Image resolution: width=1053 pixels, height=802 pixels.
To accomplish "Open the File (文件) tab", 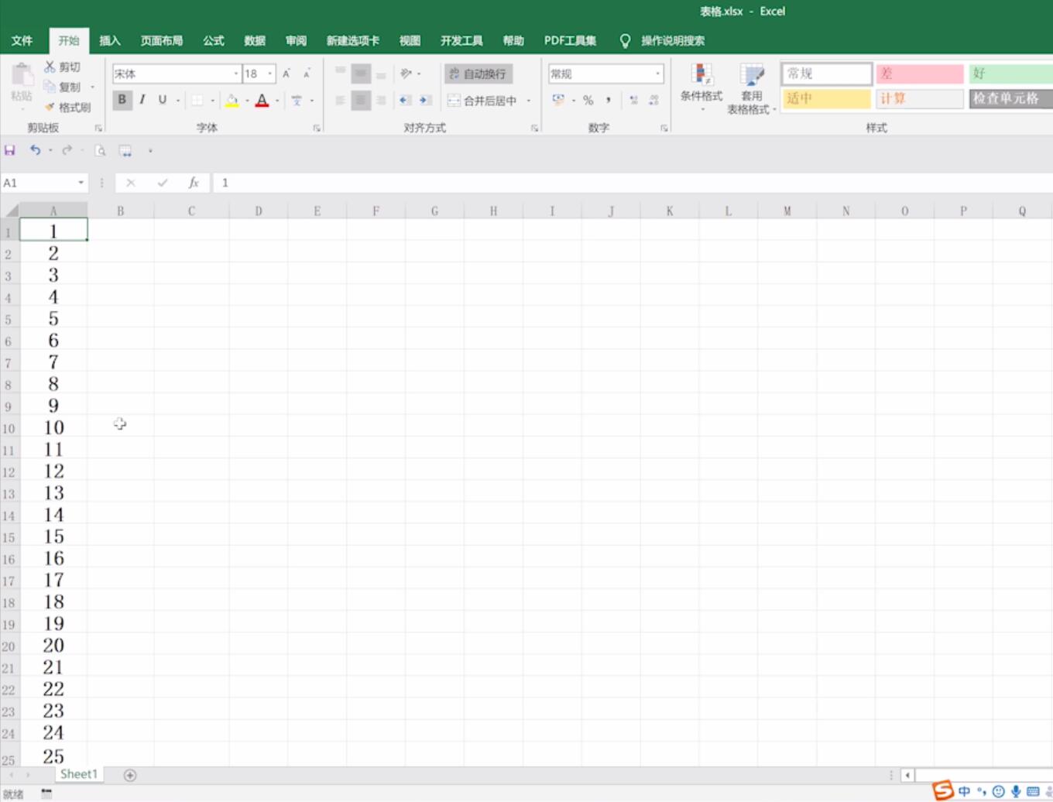I will pos(22,40).
